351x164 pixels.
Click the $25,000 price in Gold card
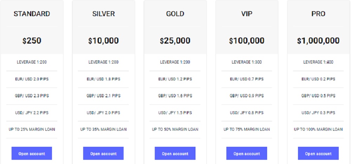(175, 41)
